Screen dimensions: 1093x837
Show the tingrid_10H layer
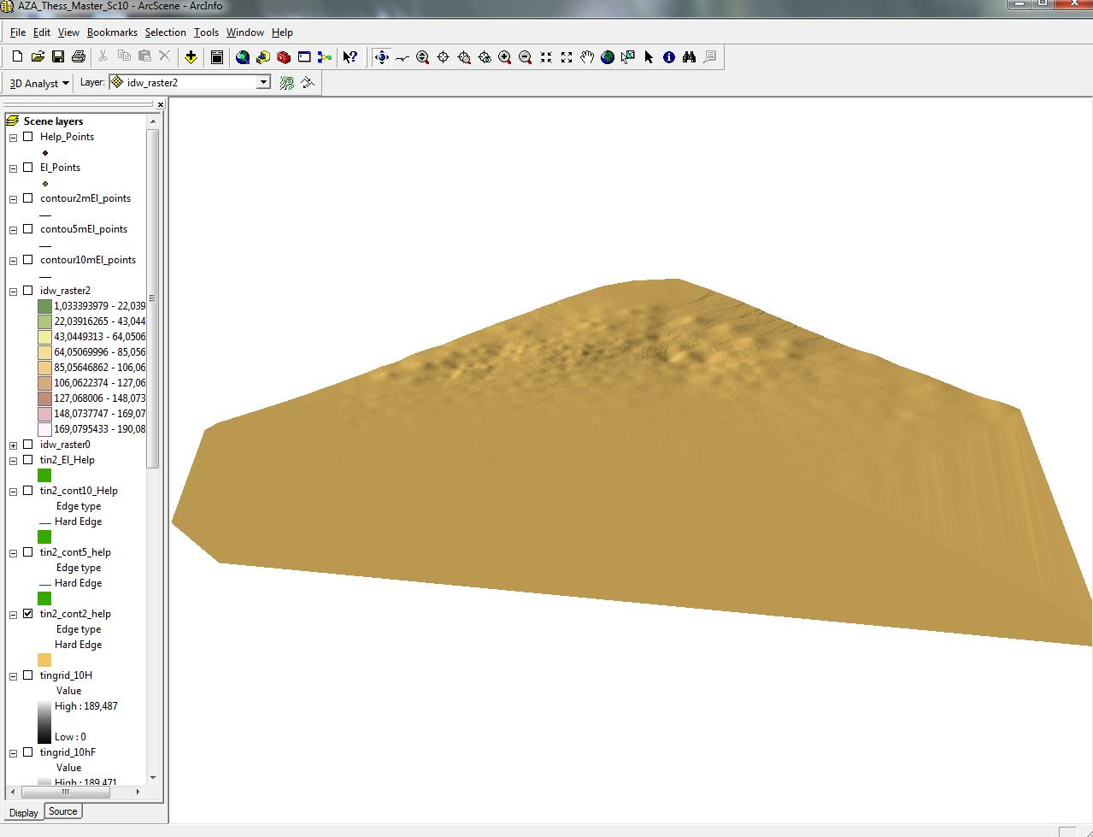point(28,675)
